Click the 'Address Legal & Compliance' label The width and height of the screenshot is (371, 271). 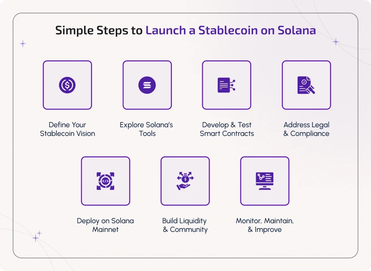click(306, 129)
